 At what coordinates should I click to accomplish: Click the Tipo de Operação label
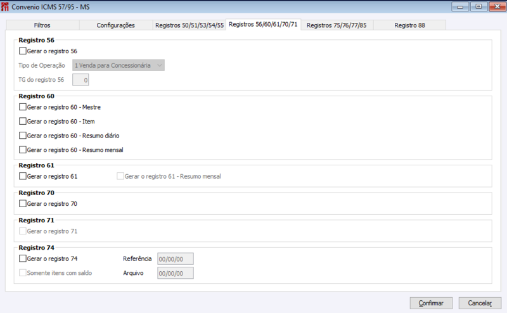pos(42,65)
